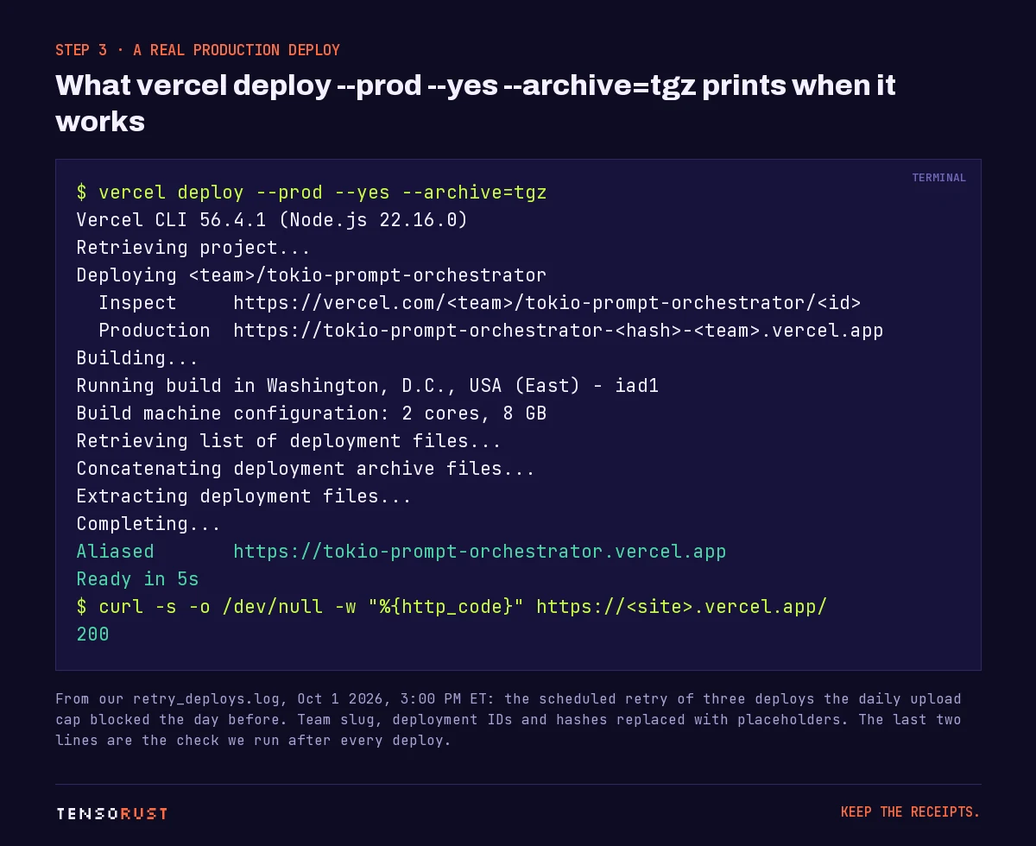Click the build machine configuration line
The image size is (1036, 846).
point(312,413)
